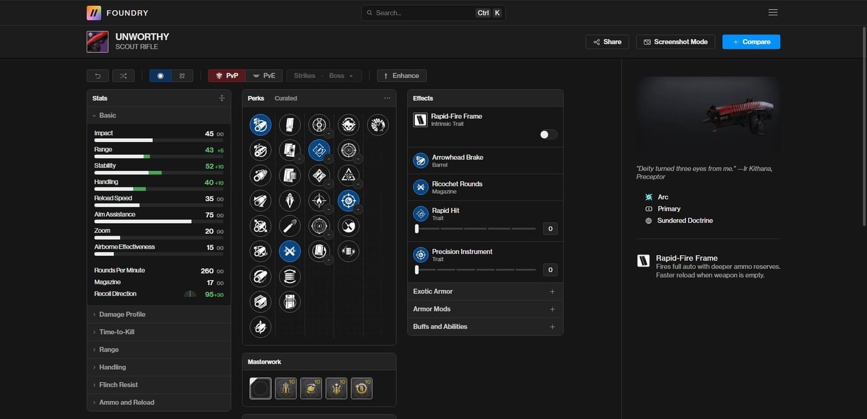Click the Compare button
The width and height of the screenshot is (867, 419).
coord(751,40)
